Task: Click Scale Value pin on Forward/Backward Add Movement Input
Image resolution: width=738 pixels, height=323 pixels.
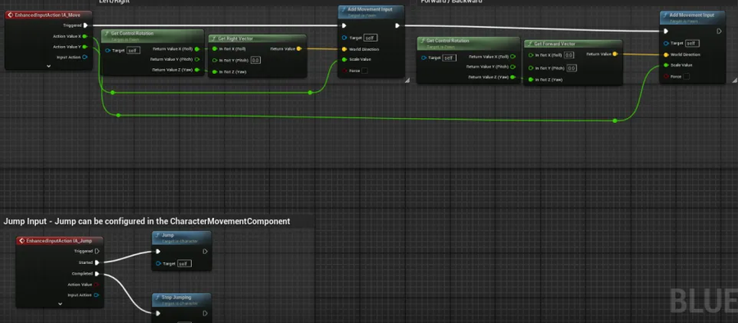Action: 666,65
